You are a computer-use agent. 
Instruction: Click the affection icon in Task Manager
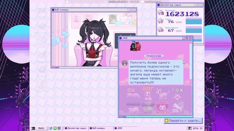161,29
